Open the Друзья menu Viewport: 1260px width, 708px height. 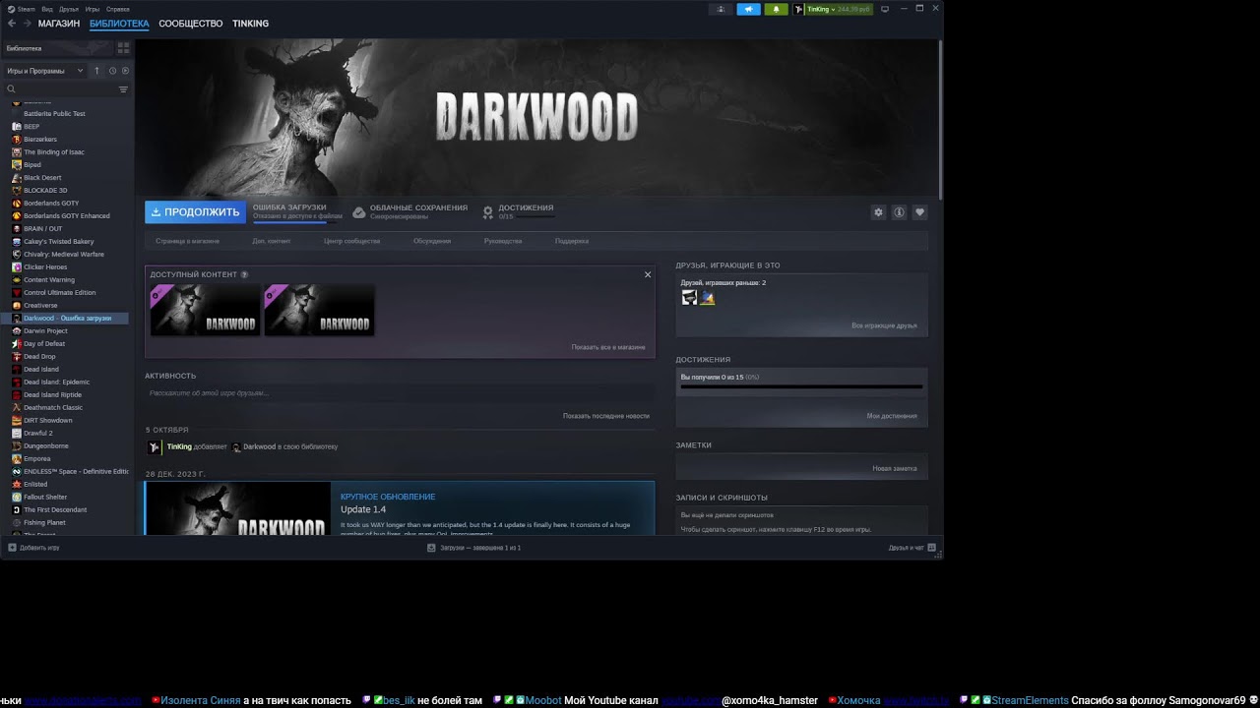pyautogui.click(x=69, y=9)
